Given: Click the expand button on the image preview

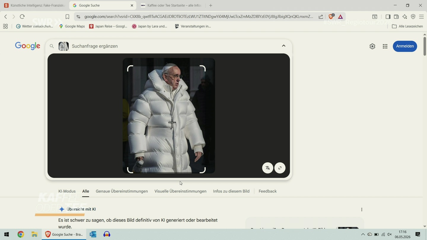Looking at the screenshot, I should point(280,168).
